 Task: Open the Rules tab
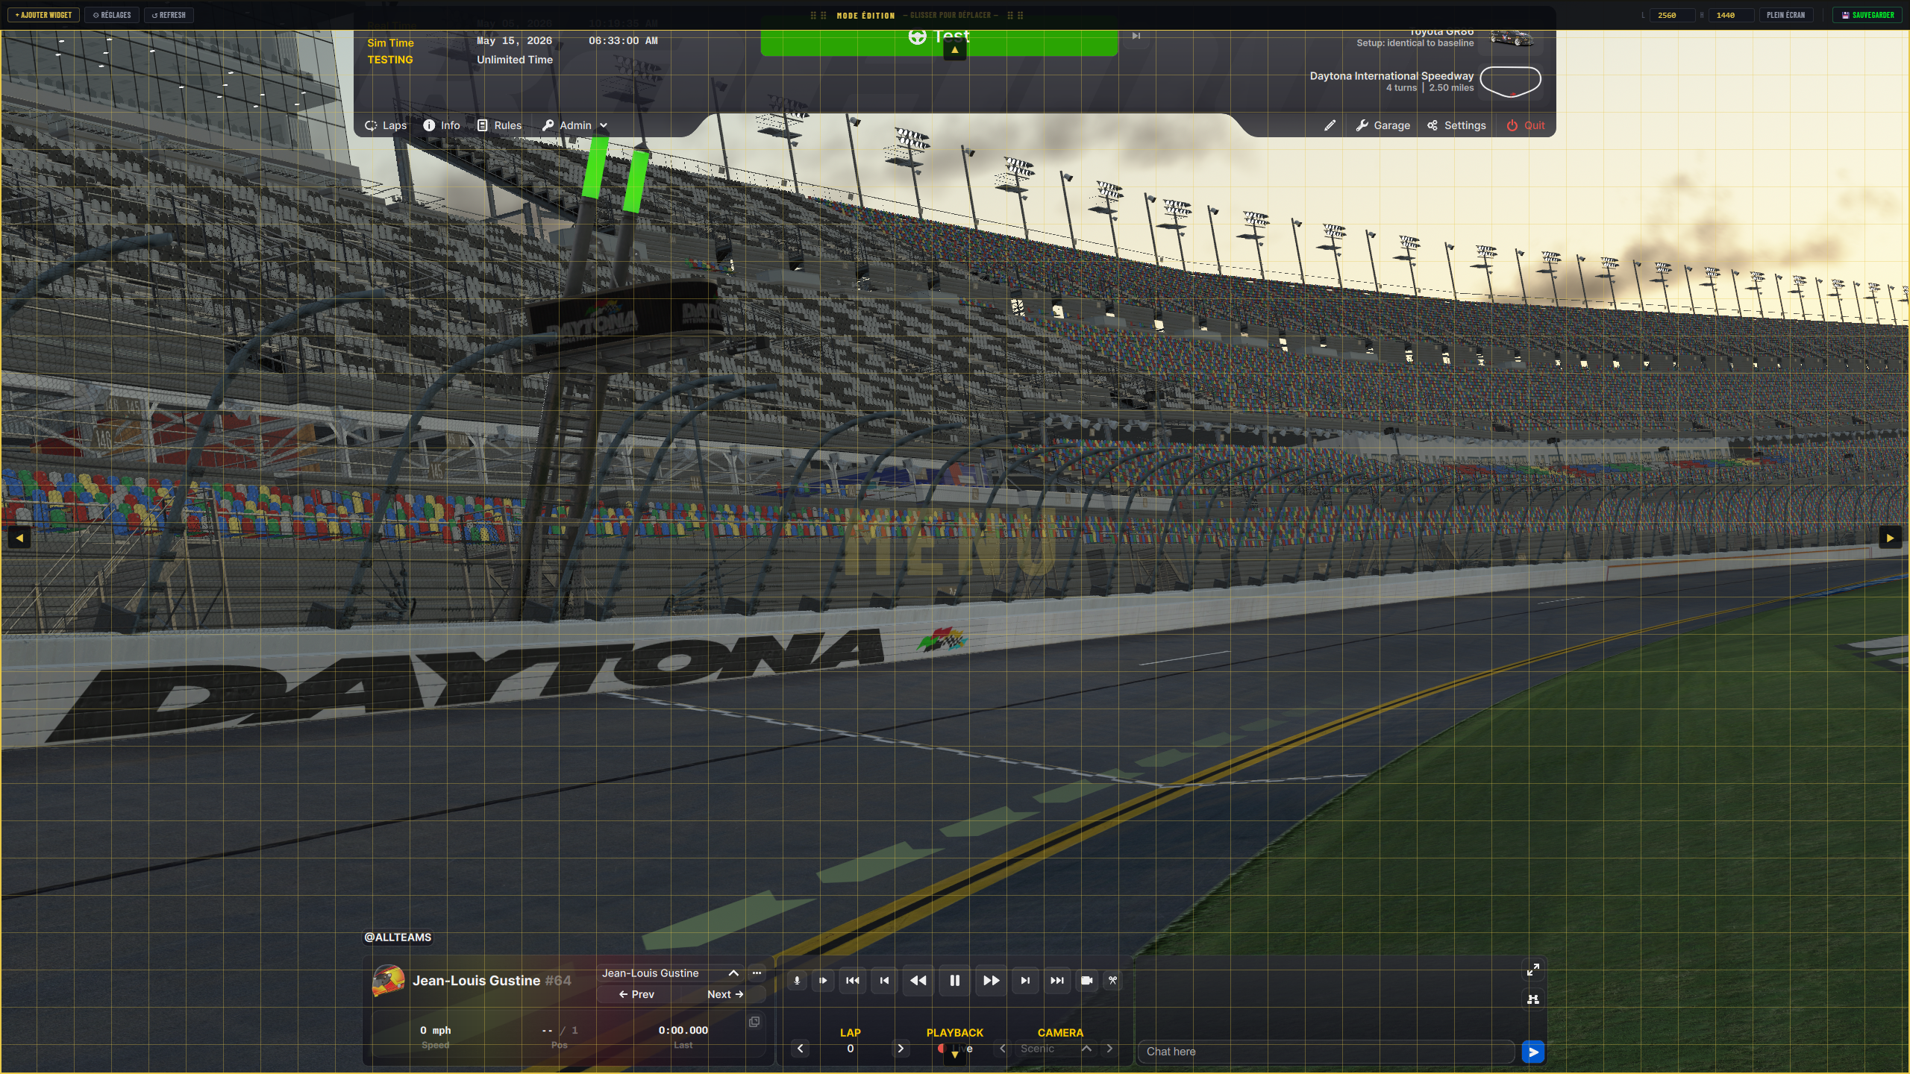499,125
